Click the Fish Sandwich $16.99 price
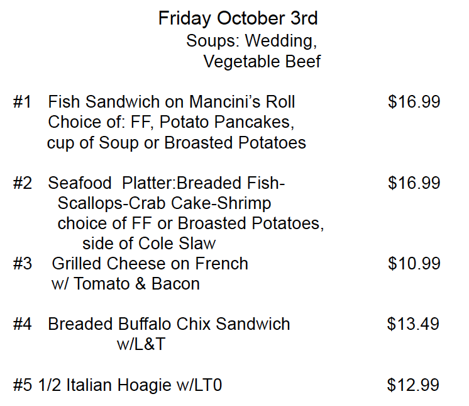The height and width of the screenshot is (406, 469). coord(414,102)
